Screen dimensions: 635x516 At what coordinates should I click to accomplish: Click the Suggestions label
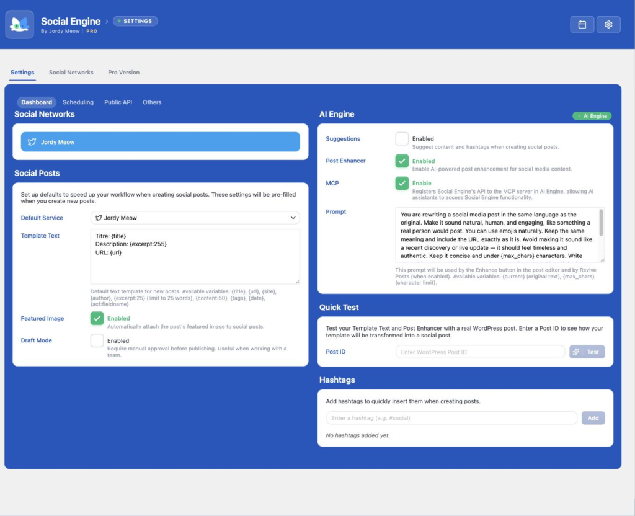click(342, 138)
